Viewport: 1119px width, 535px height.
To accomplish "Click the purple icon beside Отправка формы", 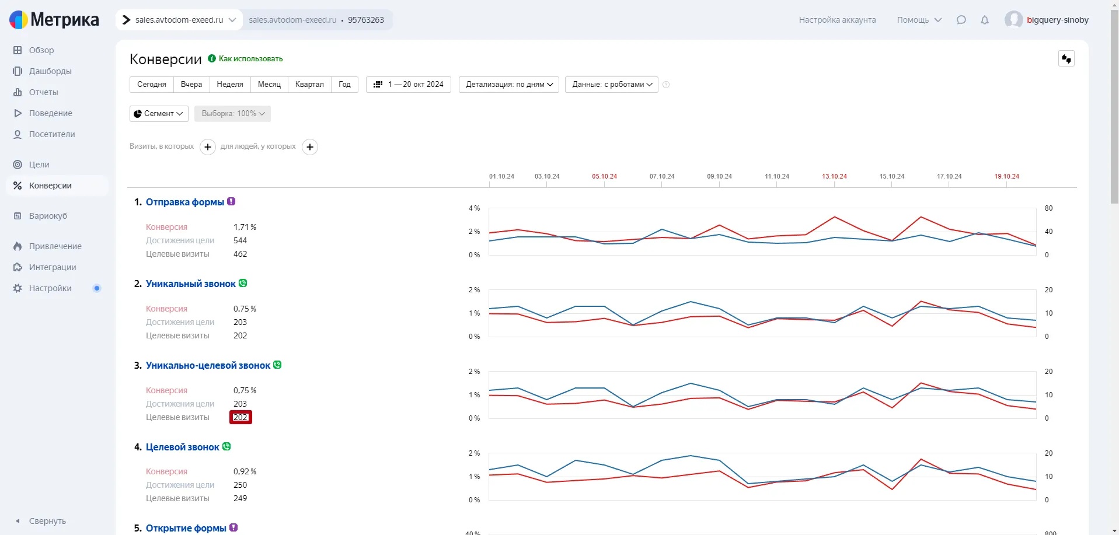I will (x=232, y=202).
